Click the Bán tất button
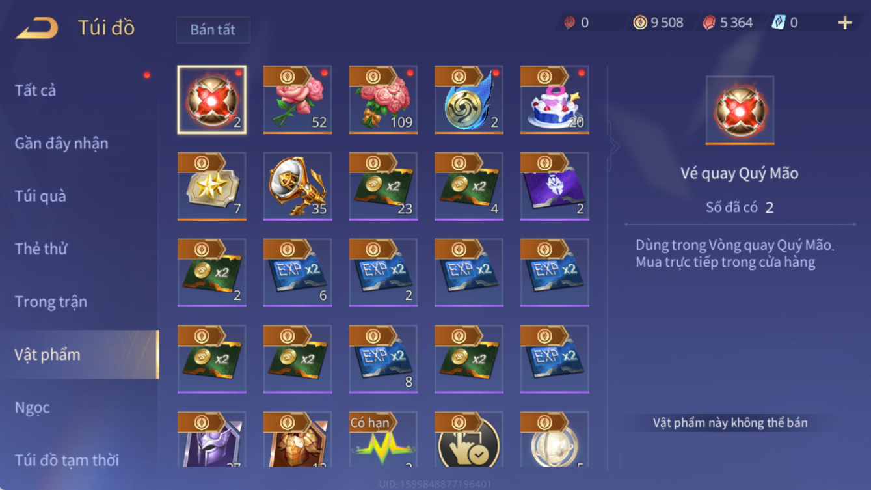Image resolution: width=871 pixels, height=490 pixels. click(x=213, y=30)
